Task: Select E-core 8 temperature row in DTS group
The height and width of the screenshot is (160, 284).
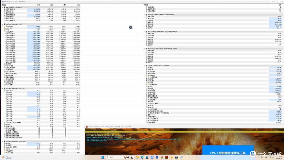Action: click(x=41, y=107)
